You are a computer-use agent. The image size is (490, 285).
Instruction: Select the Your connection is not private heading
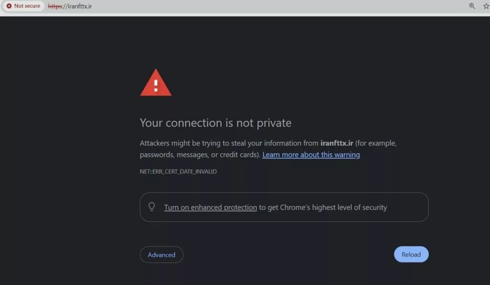point(215,123)
